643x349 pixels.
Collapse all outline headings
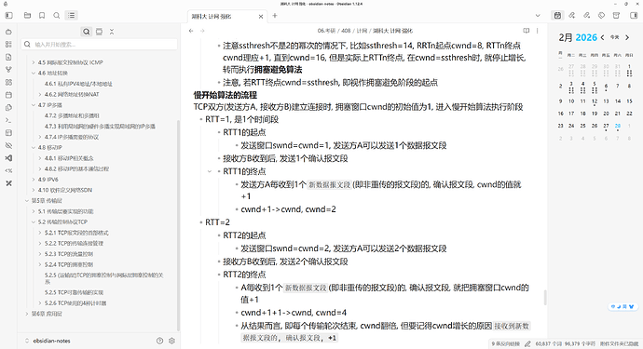[112, 32]
